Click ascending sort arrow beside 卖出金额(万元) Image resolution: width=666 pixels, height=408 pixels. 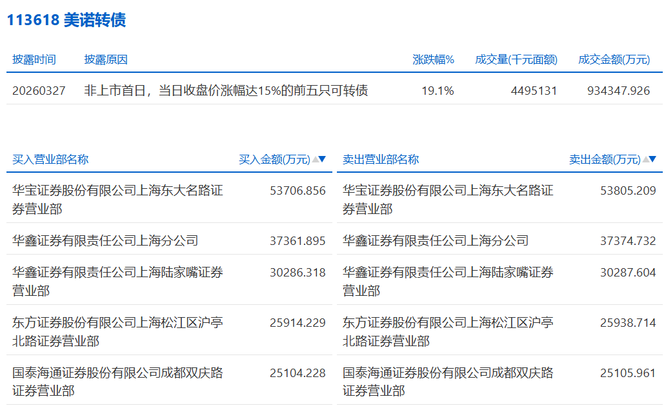645,159
